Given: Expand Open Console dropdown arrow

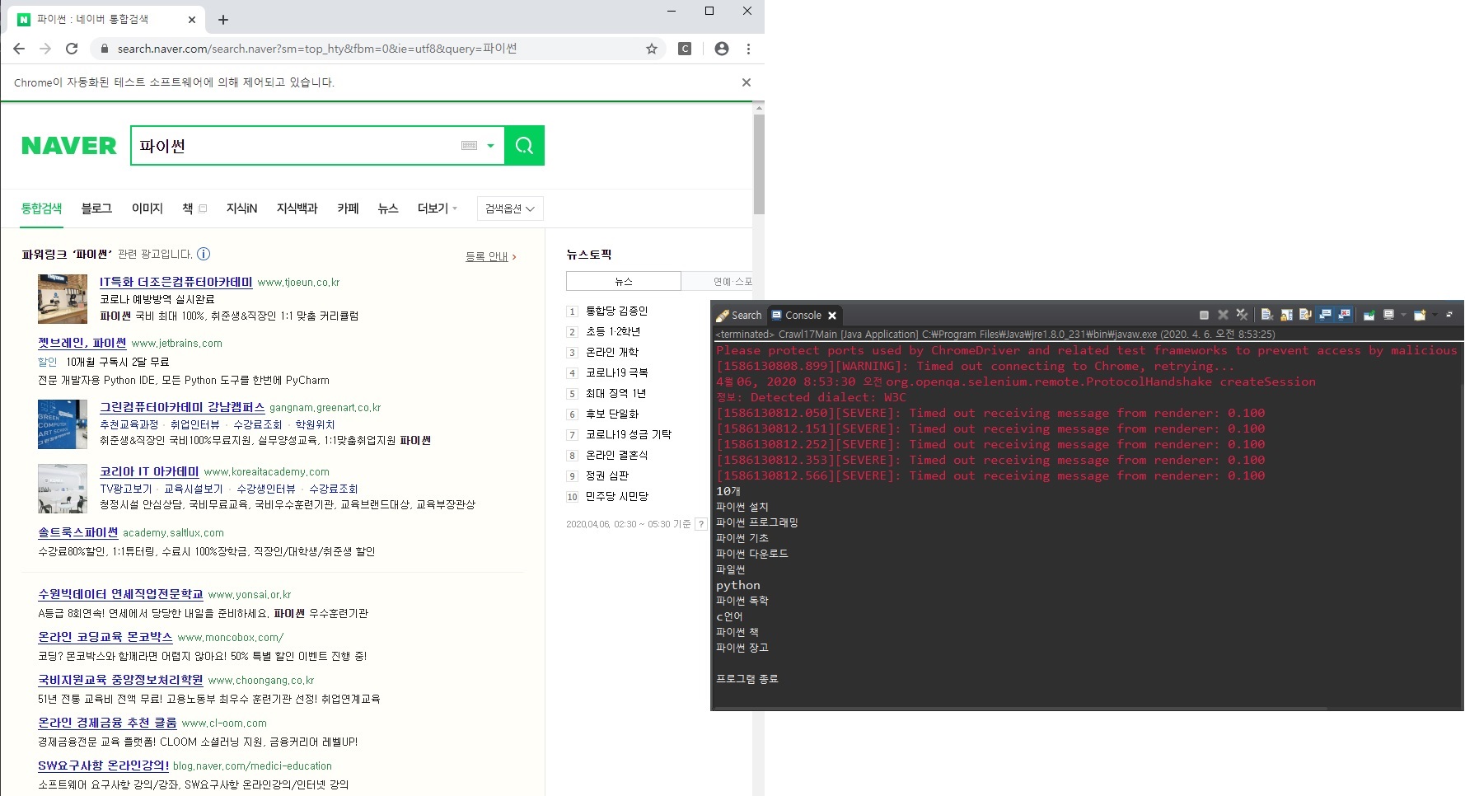Looking at the screenshot, I should pos(1435,315).
